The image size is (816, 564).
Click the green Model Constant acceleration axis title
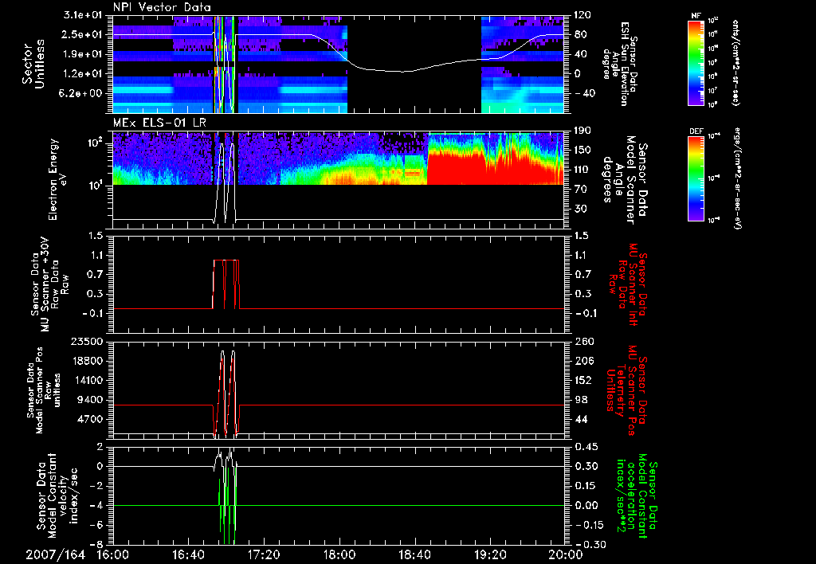tap(636, 494)
